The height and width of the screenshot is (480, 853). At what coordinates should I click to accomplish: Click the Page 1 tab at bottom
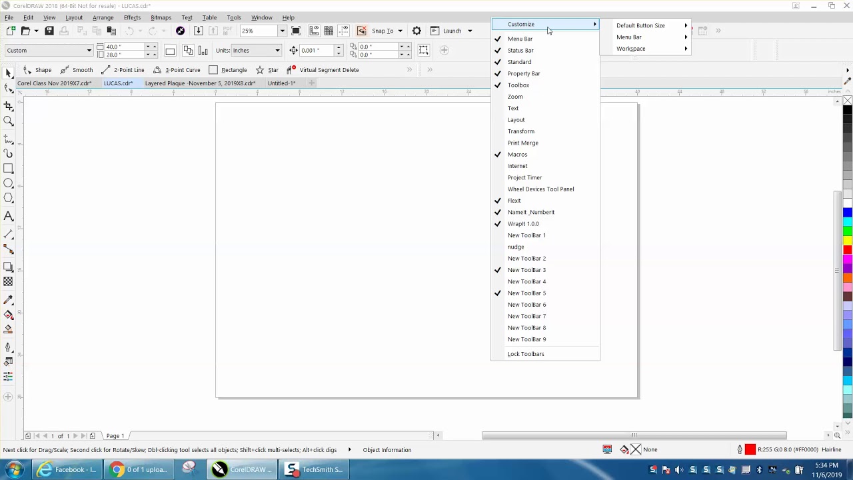click(x=115, y=436)
